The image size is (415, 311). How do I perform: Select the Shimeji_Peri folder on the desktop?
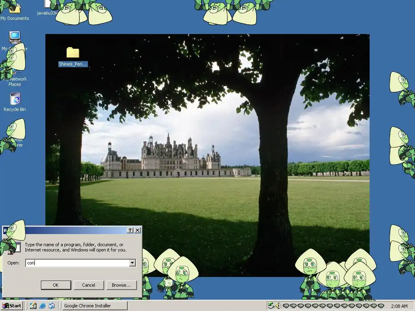pyautogui.click(x=73, y=57)
